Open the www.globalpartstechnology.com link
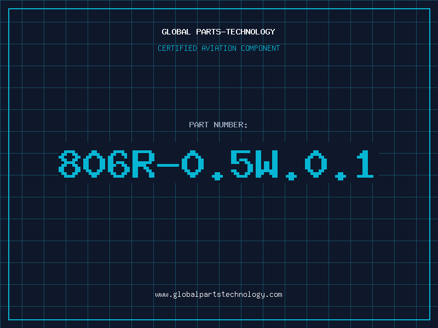The height and width of the screenshot is (328, 438). (x=218, y=295)
